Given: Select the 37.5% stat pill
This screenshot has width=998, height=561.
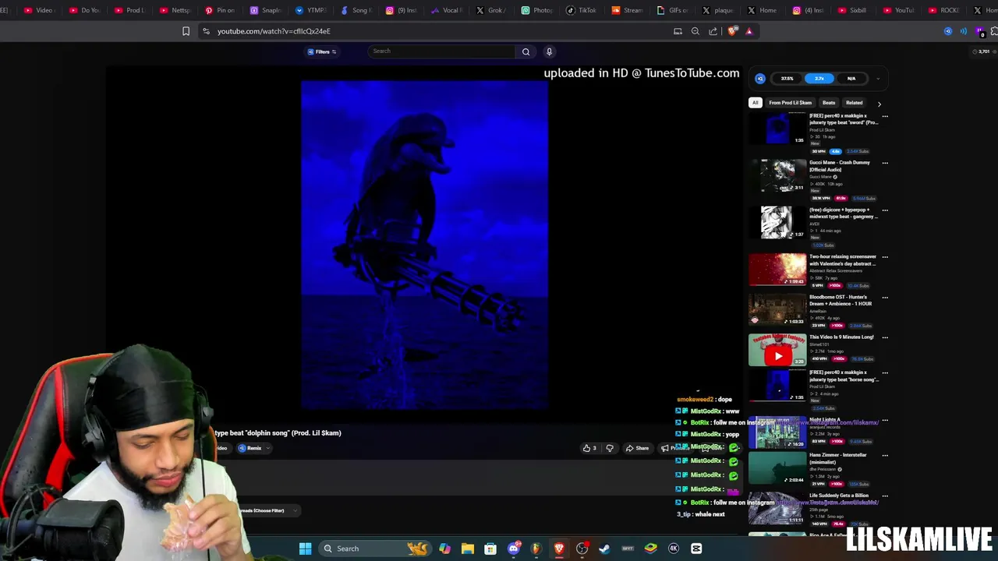Looking at the screenshot, I should pos(787,78).
